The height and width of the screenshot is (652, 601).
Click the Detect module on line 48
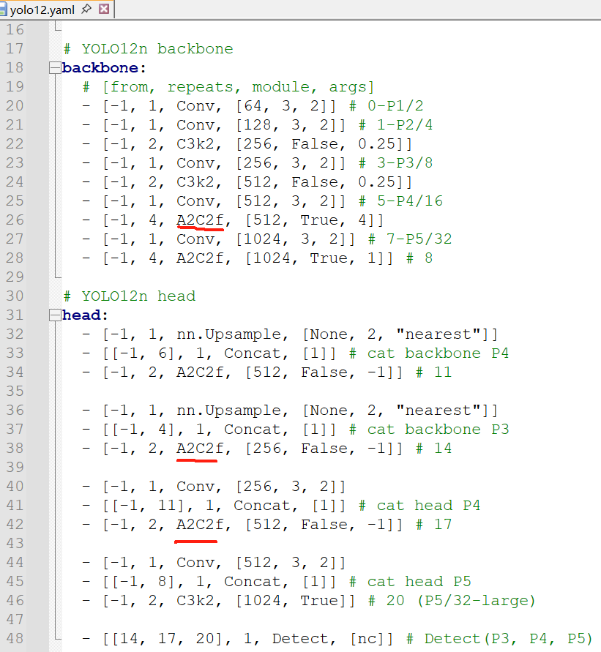[x=296, y=639]
